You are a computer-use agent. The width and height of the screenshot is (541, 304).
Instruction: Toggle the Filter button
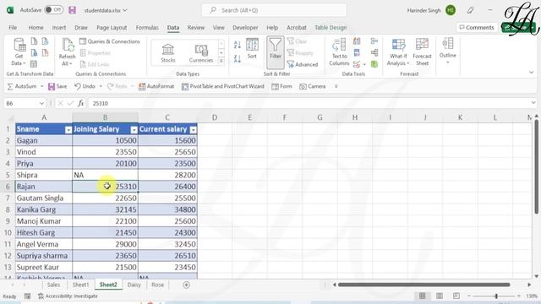tap(276, 52)
